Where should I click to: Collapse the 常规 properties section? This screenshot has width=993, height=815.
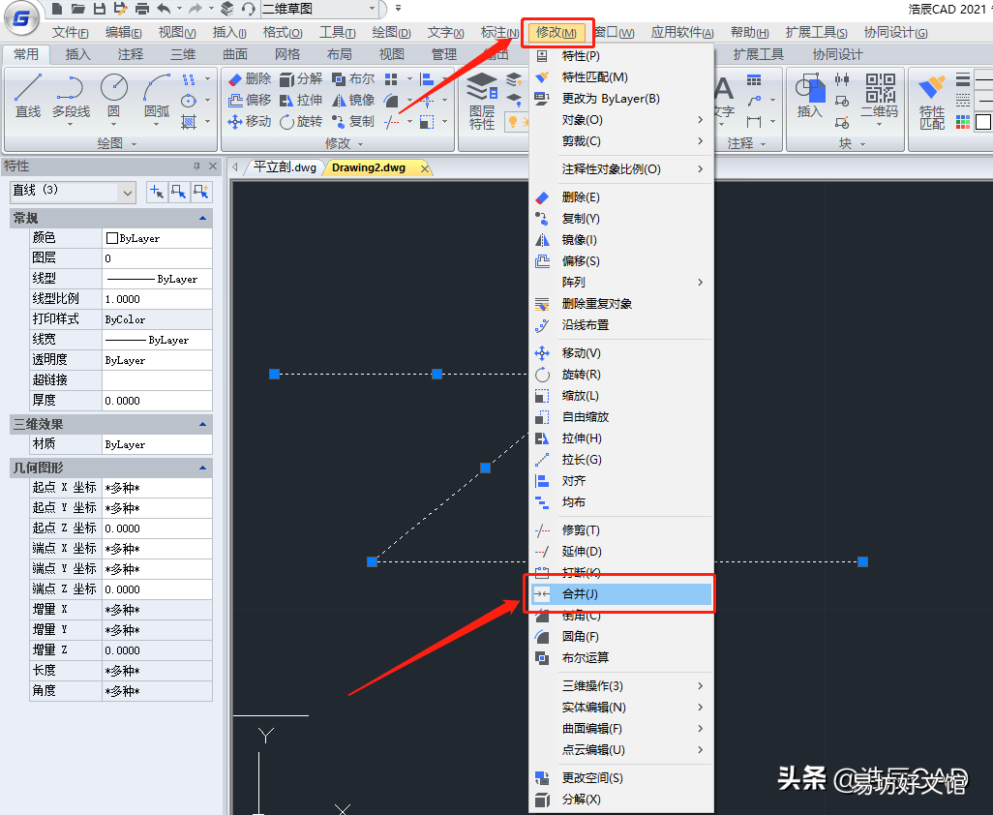click(x=202, y=219)
